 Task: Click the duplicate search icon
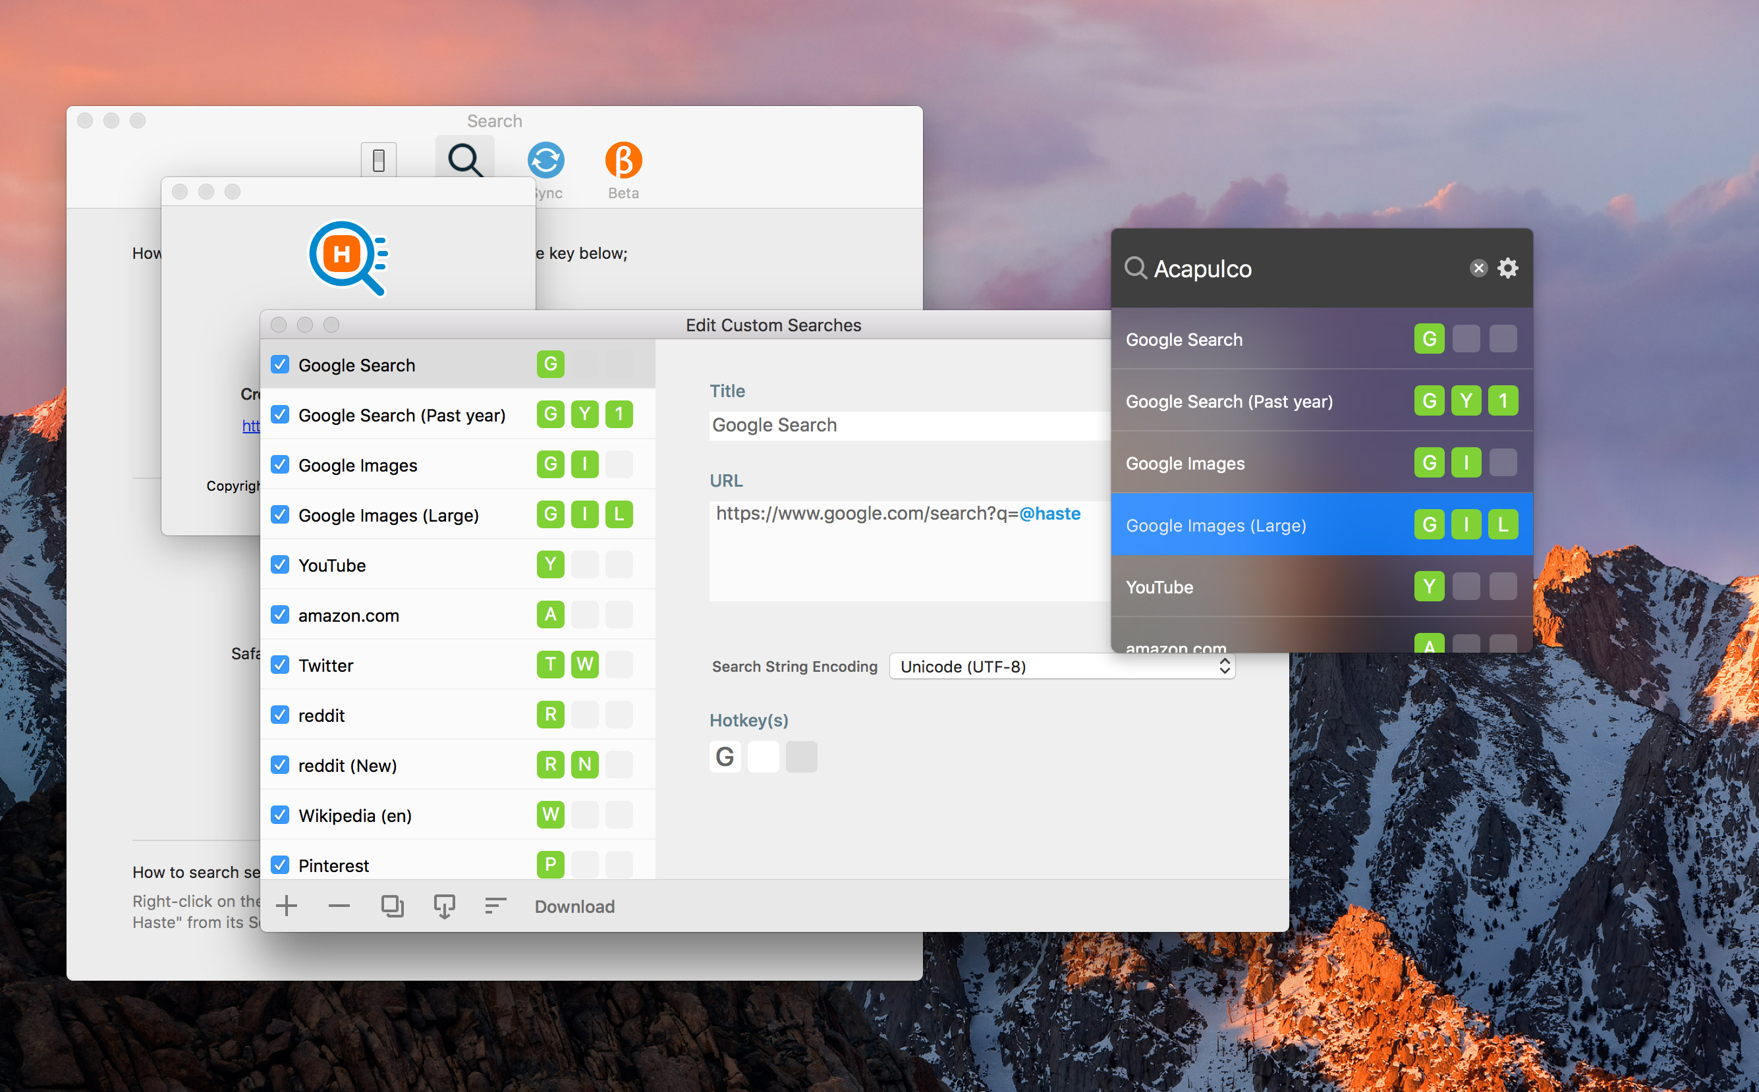click(392, 906)
